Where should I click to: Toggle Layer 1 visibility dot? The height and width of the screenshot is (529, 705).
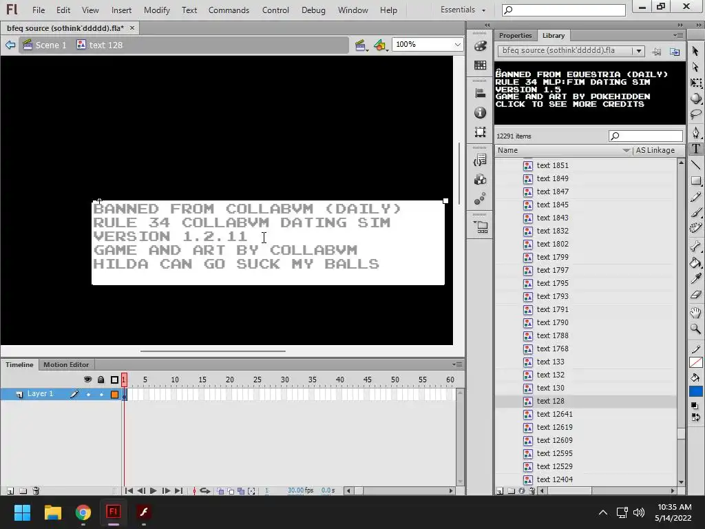88,395
